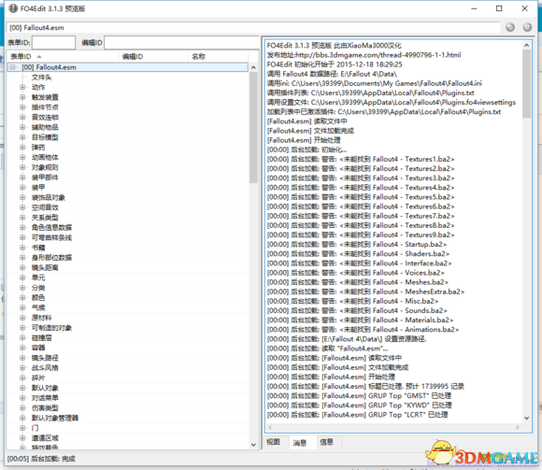Click the [00] Fallout4.esm path bar
Image resolution: width=542 pixels, height=470 pixels.
pyautogui.click(x=253, y=28)
